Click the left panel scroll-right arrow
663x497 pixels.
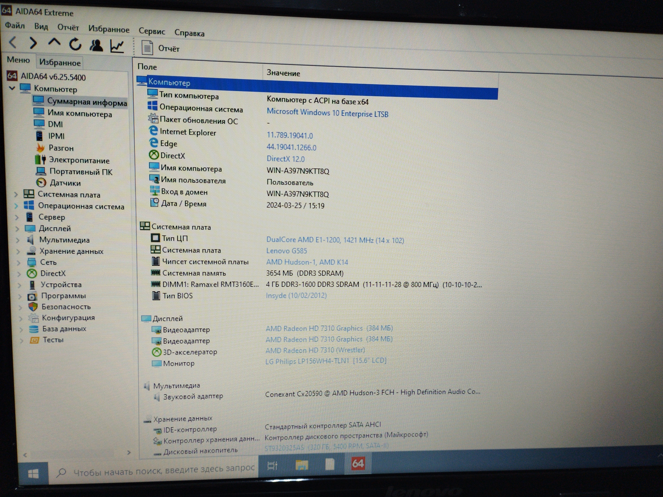point(129,452)
